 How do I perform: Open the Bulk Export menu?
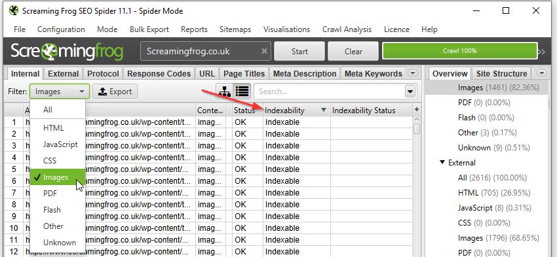coord(149,29)
